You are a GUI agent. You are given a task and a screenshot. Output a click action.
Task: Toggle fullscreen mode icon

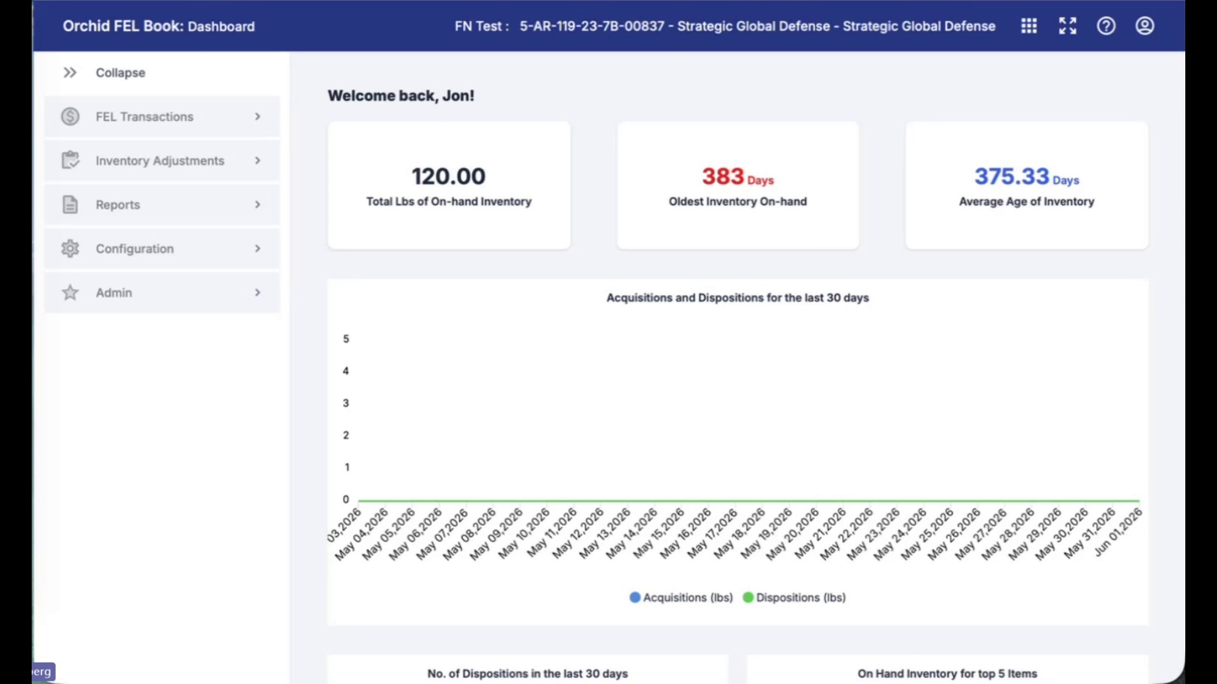pyautogui.click(x=1067, y=26)
